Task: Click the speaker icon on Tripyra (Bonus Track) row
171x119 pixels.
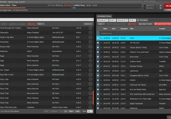Action: 101,48
